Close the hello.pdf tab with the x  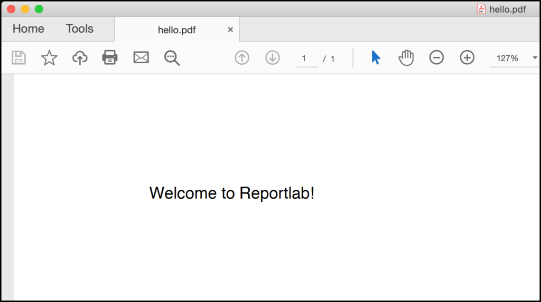point(230,30)
